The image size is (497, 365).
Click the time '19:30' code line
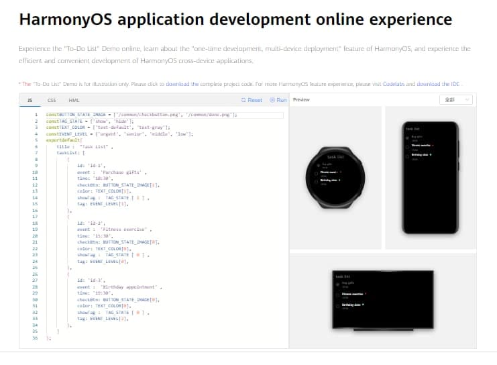pos(95,293)
